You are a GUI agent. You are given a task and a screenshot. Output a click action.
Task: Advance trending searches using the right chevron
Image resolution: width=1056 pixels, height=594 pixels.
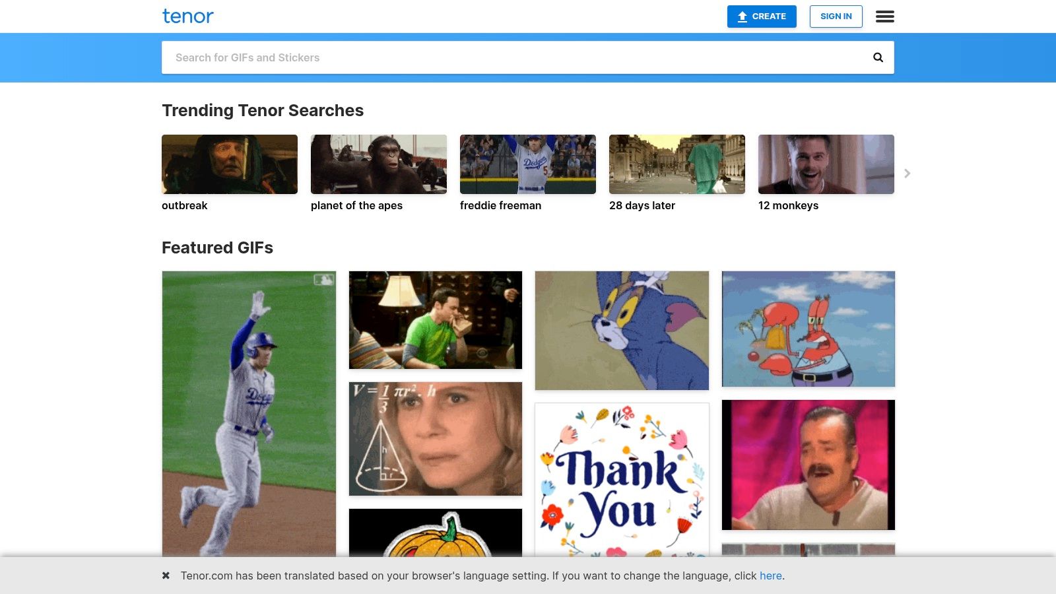(907, 173)
